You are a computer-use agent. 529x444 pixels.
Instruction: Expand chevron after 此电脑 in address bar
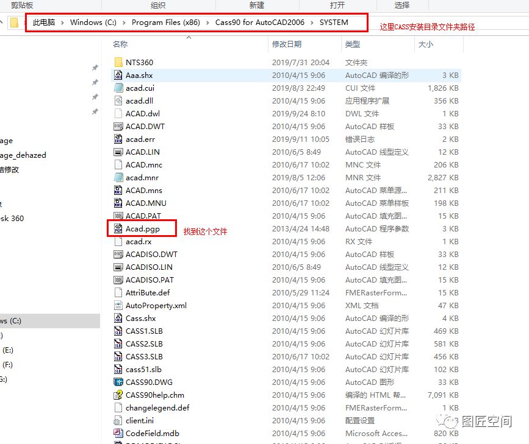[62, 23]
